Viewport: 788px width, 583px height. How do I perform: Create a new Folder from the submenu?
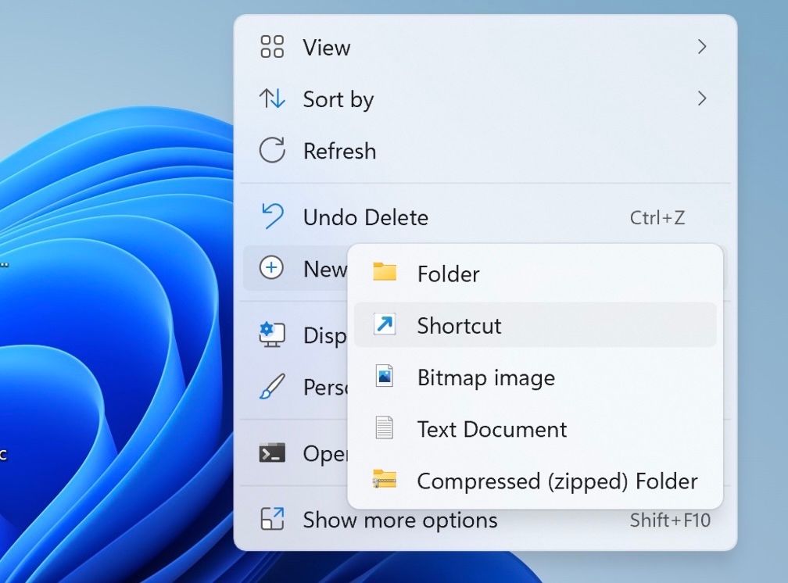point(535,274)
